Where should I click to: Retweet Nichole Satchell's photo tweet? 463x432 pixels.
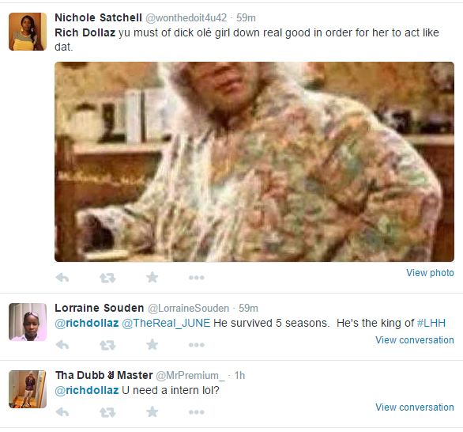107,278
